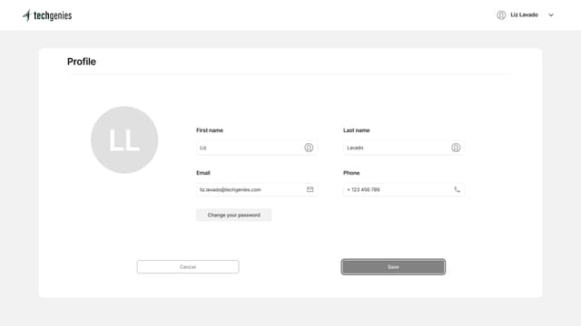Image resolution: width=581 pixels, height=326 pixels.
Task: Click the envelope icon in Email field
Action: click(x=310, y=189)
